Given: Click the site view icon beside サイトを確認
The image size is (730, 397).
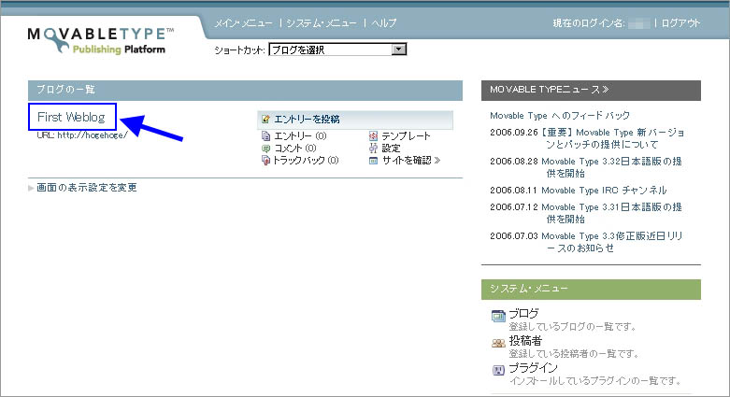Looking at the screenshot, I should click(373, 161).
